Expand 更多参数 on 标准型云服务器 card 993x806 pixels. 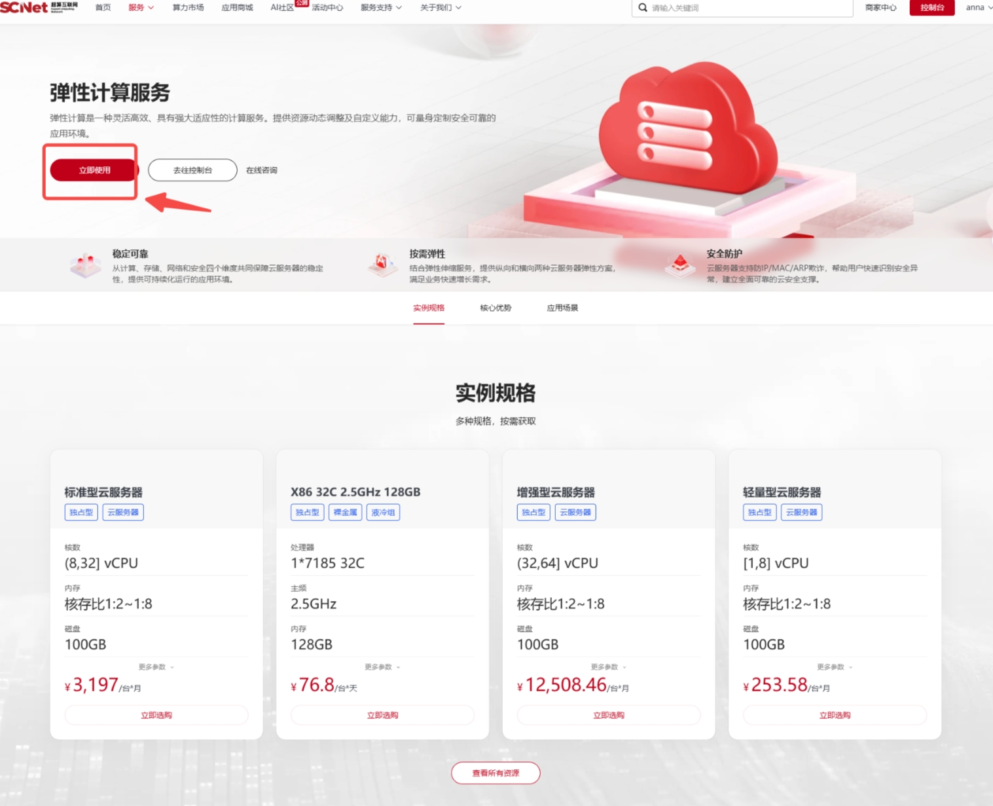pos(156,667)
